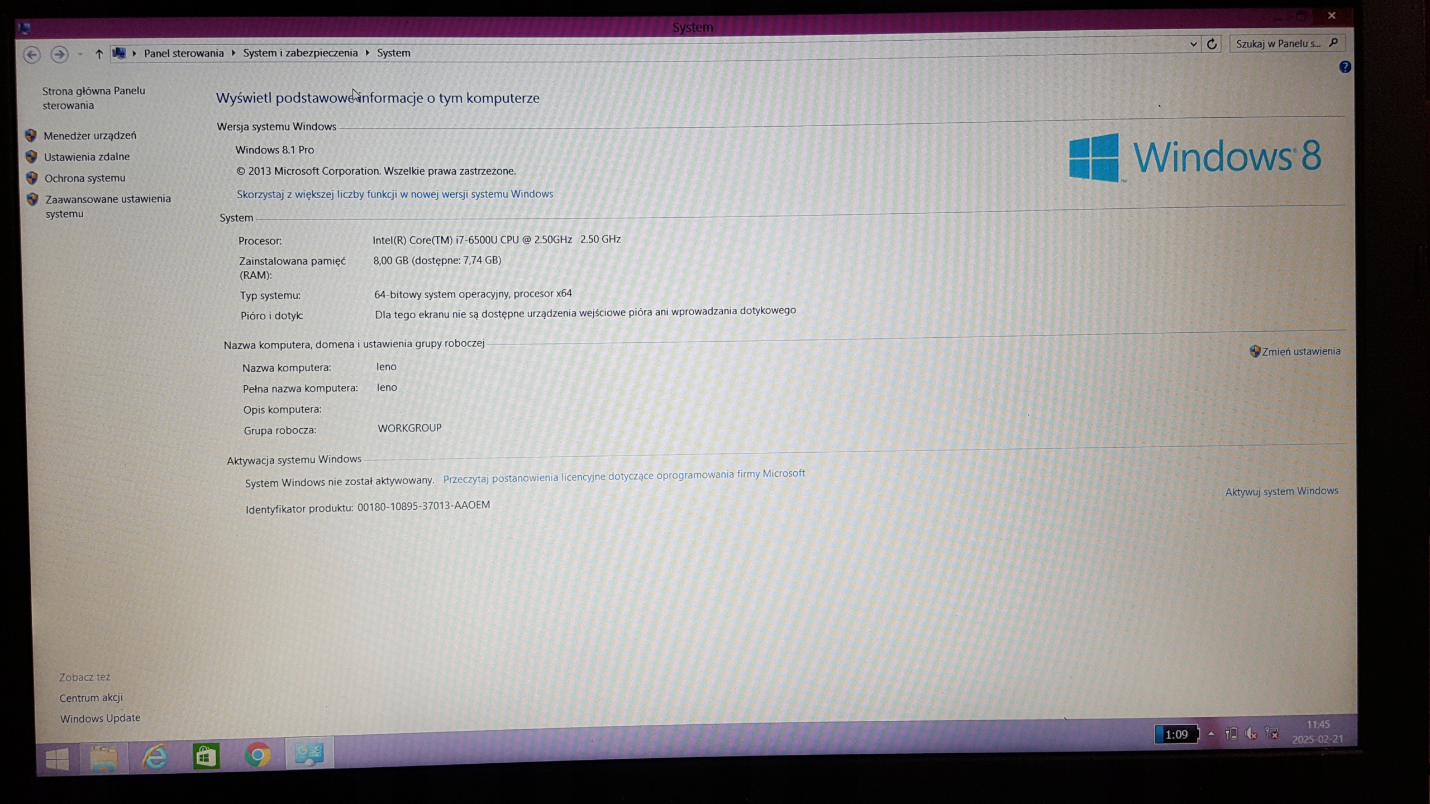This screenshot has width=1430, height=804.
Task: Click Zmień ustawienia link
Action: pyautogui.click(x=1300, y=351)
